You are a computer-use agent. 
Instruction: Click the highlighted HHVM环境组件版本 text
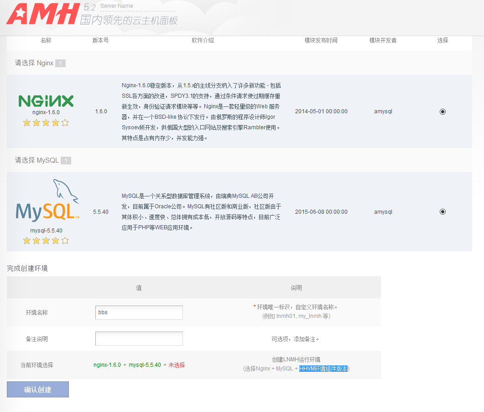(x=323, y=369)
